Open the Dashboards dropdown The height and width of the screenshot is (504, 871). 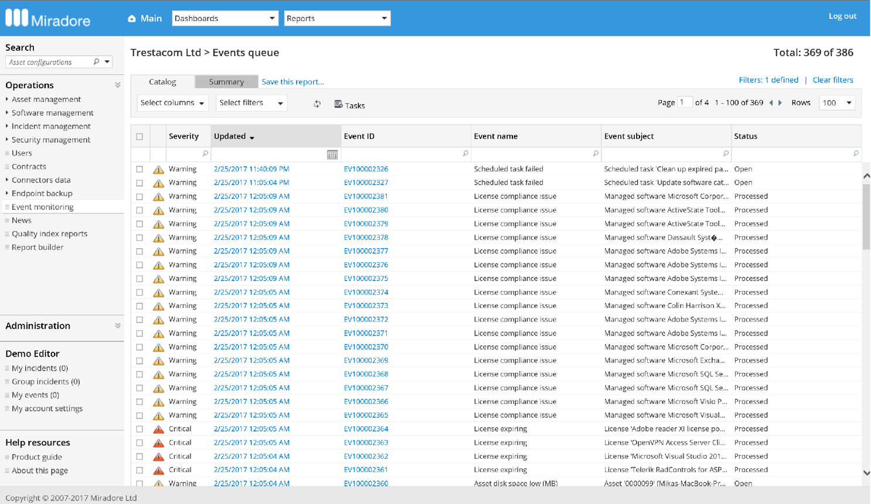click(224, 18)
